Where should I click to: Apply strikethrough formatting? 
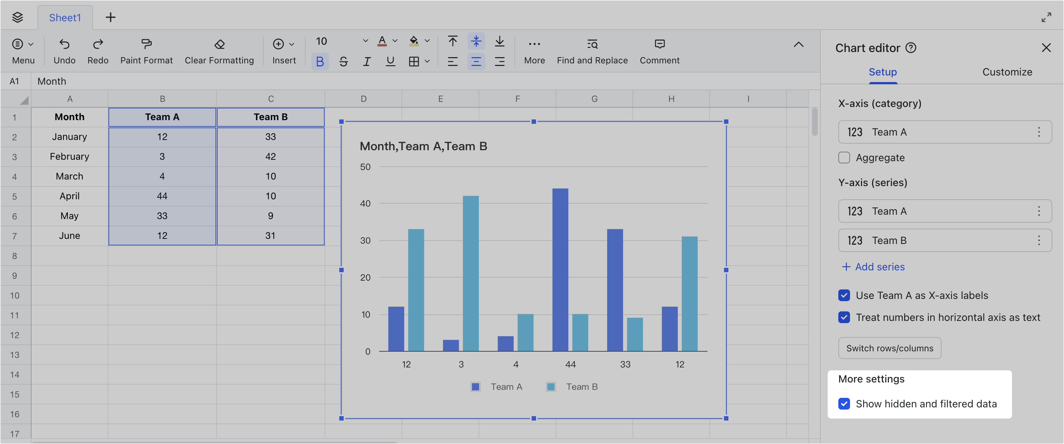pyautogui.click(x=343, y=61)
